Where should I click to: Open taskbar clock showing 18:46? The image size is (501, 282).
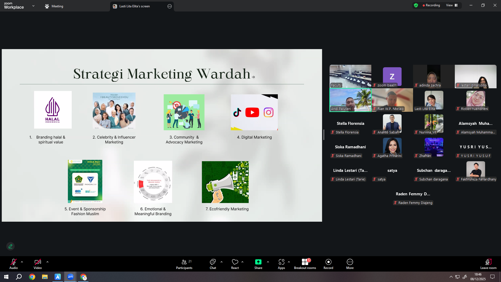coord(478,277)
